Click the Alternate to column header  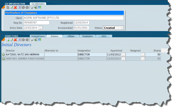click(x=51, y=51)
